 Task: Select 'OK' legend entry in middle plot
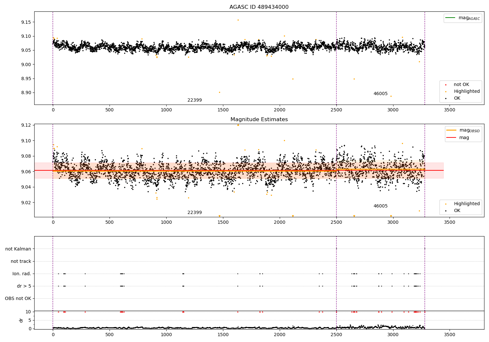[x=457, y=211]
